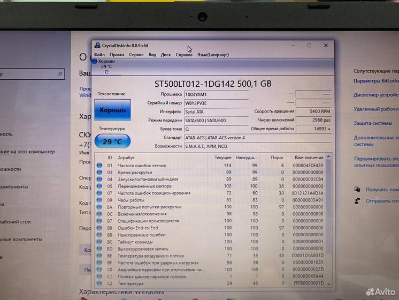Open Параметры BitLocker link in Settings window
This screenshot has width=399, height=300.
[376, 81]
